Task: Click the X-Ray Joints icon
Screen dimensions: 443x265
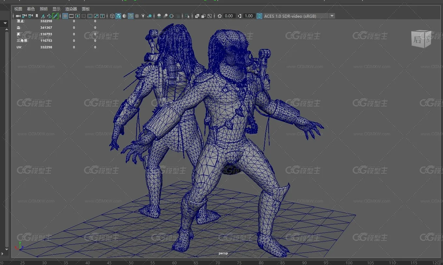Action: point(210,16)
